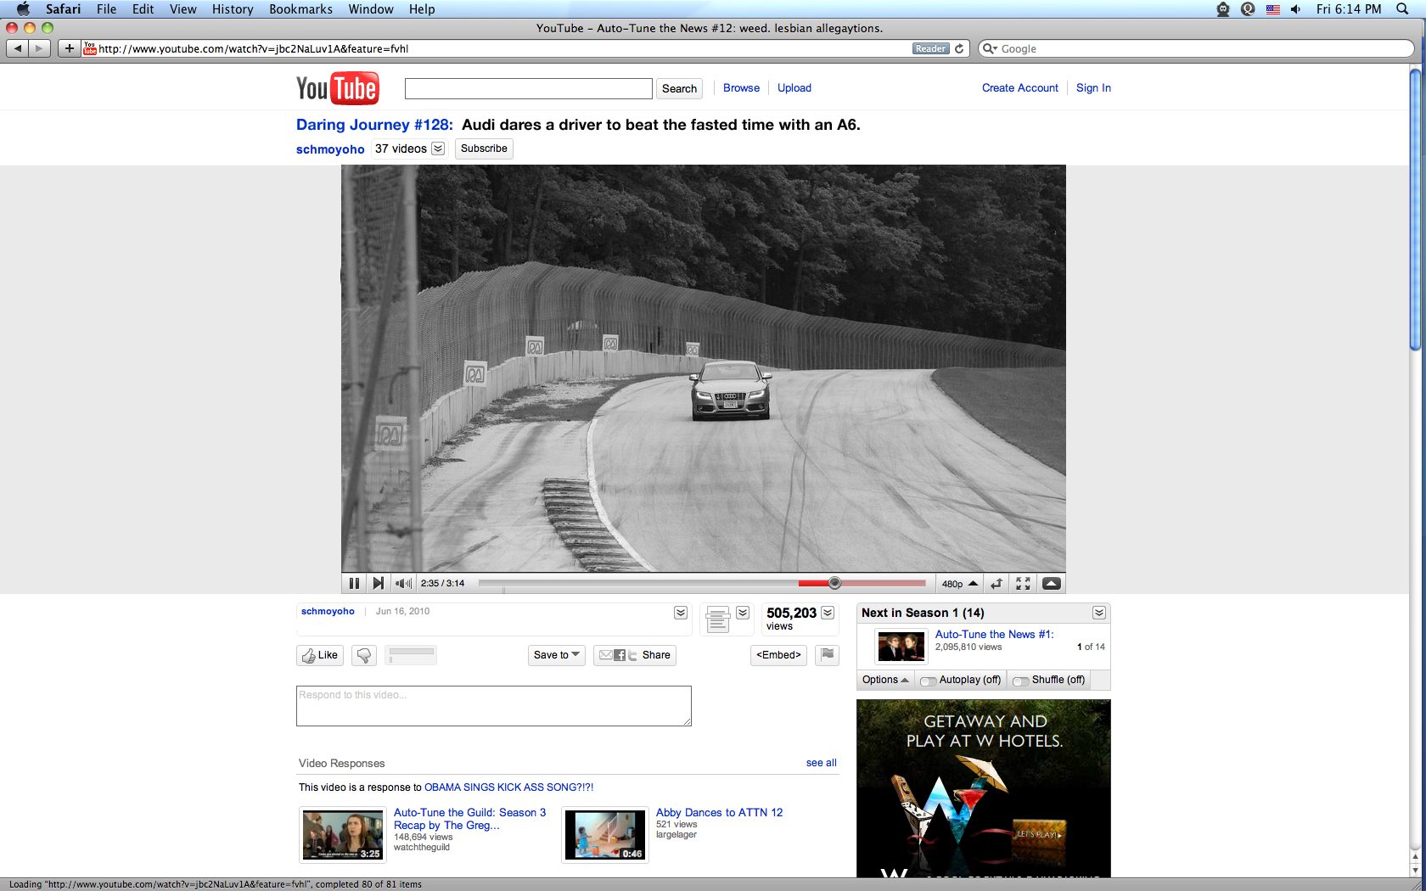Image resolution: width=1426 pixels, height=891 pixels.
Task: Open the 480p quality menu
Action: pyautogui.click(x=959, y=583)
